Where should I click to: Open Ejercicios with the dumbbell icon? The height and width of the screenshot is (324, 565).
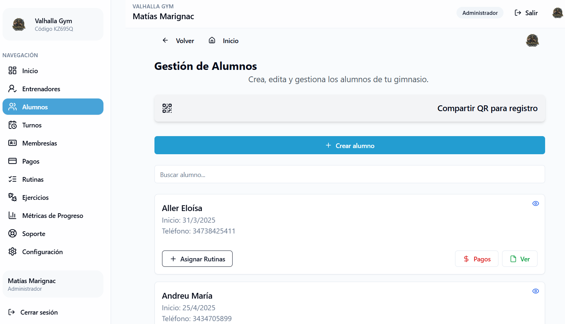[12, 197]
